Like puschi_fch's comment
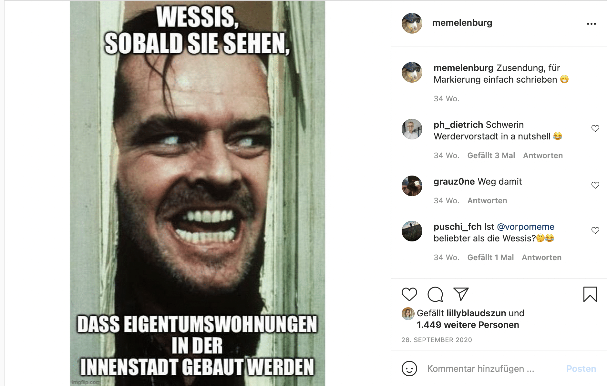This screenshot has width=607, height=386. tap(595, 230)
